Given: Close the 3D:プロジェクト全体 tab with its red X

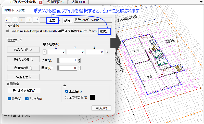Looking at the screenshot, I should pyautogui.click(x=40, y=2).
